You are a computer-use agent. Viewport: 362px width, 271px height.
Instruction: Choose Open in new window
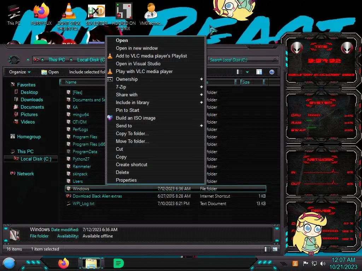pyautogui.click(x=156, y=48)
